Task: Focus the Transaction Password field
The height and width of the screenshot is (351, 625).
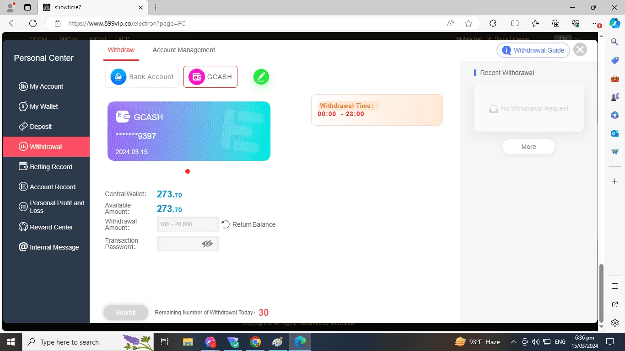Action: click(188, 244)
